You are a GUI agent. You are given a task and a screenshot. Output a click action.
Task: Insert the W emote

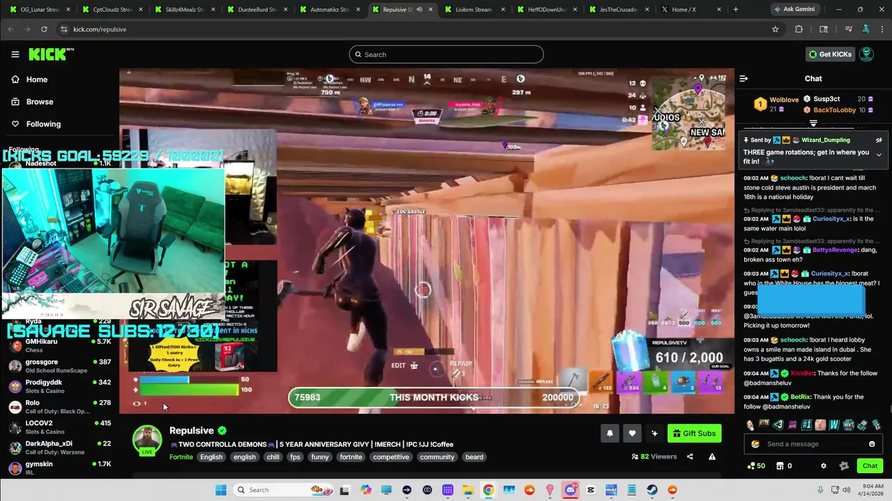click(834, 424)
